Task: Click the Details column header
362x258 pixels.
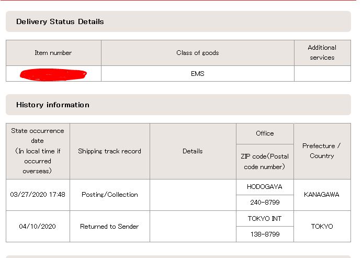Action: click(x=193, y=151)
